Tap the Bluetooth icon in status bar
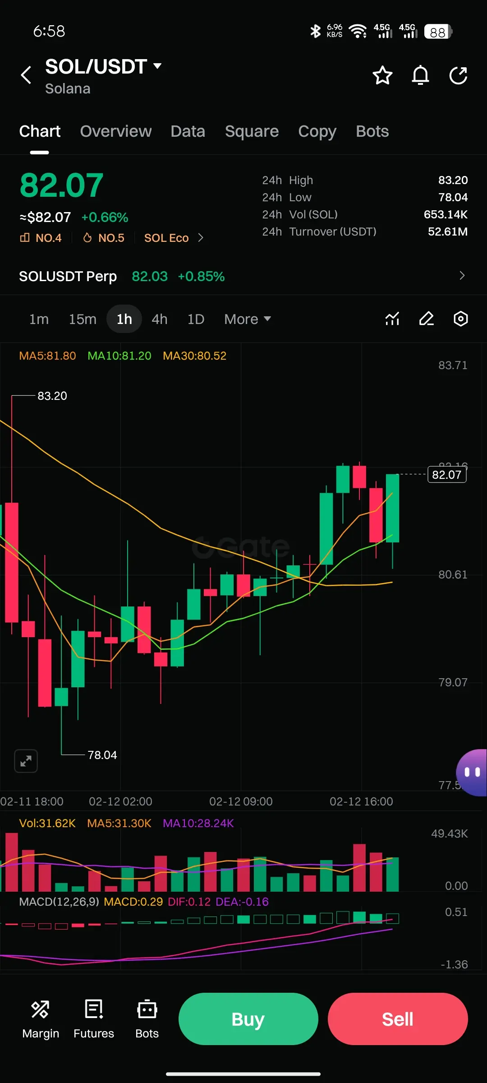Image resolution: width=487 pixels, height=1083 pixels. pyautogui.click(x=315, y=31)
